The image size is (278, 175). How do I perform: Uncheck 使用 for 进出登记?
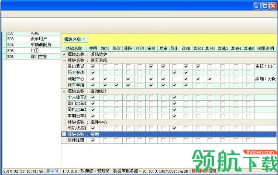pos(93,66)
